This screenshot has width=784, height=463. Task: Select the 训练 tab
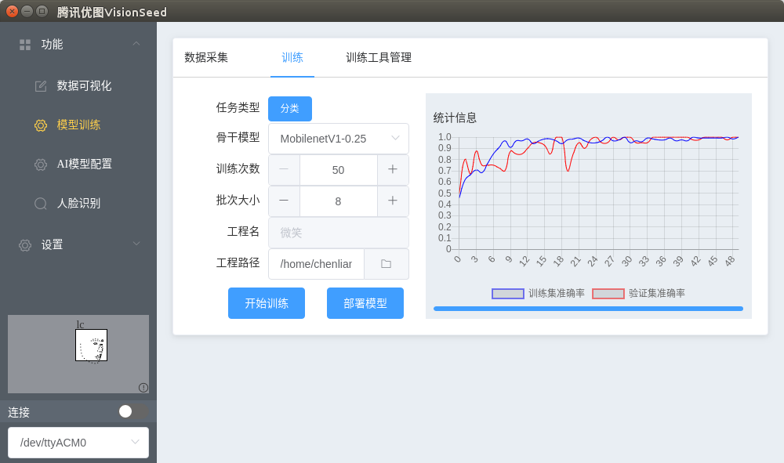(x=292, y=57)
